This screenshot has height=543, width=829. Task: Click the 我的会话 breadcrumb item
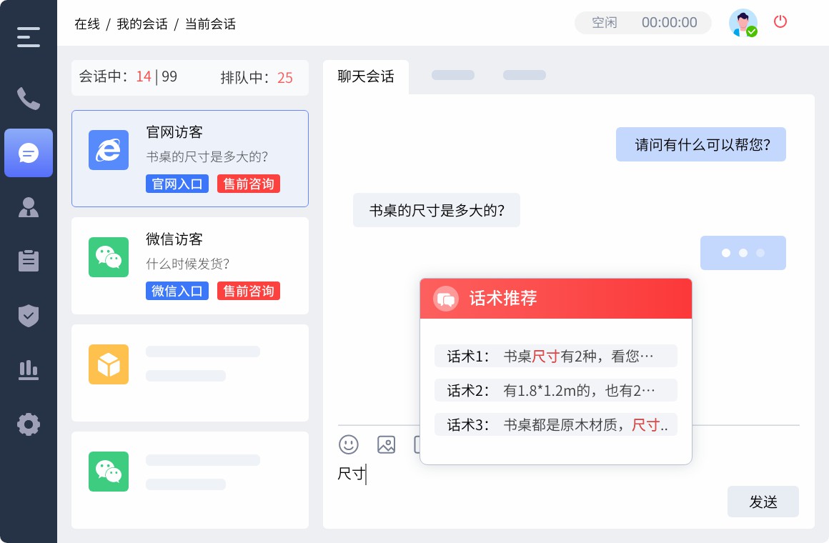(142, 24)
